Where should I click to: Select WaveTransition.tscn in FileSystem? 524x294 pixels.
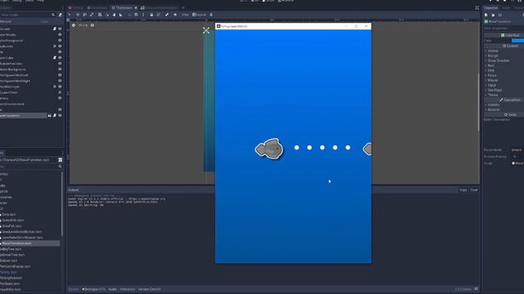click(x=16, y=243)
